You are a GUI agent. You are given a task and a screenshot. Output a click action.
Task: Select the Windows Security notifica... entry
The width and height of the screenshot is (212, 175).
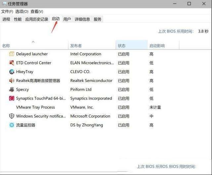(41, 116)
